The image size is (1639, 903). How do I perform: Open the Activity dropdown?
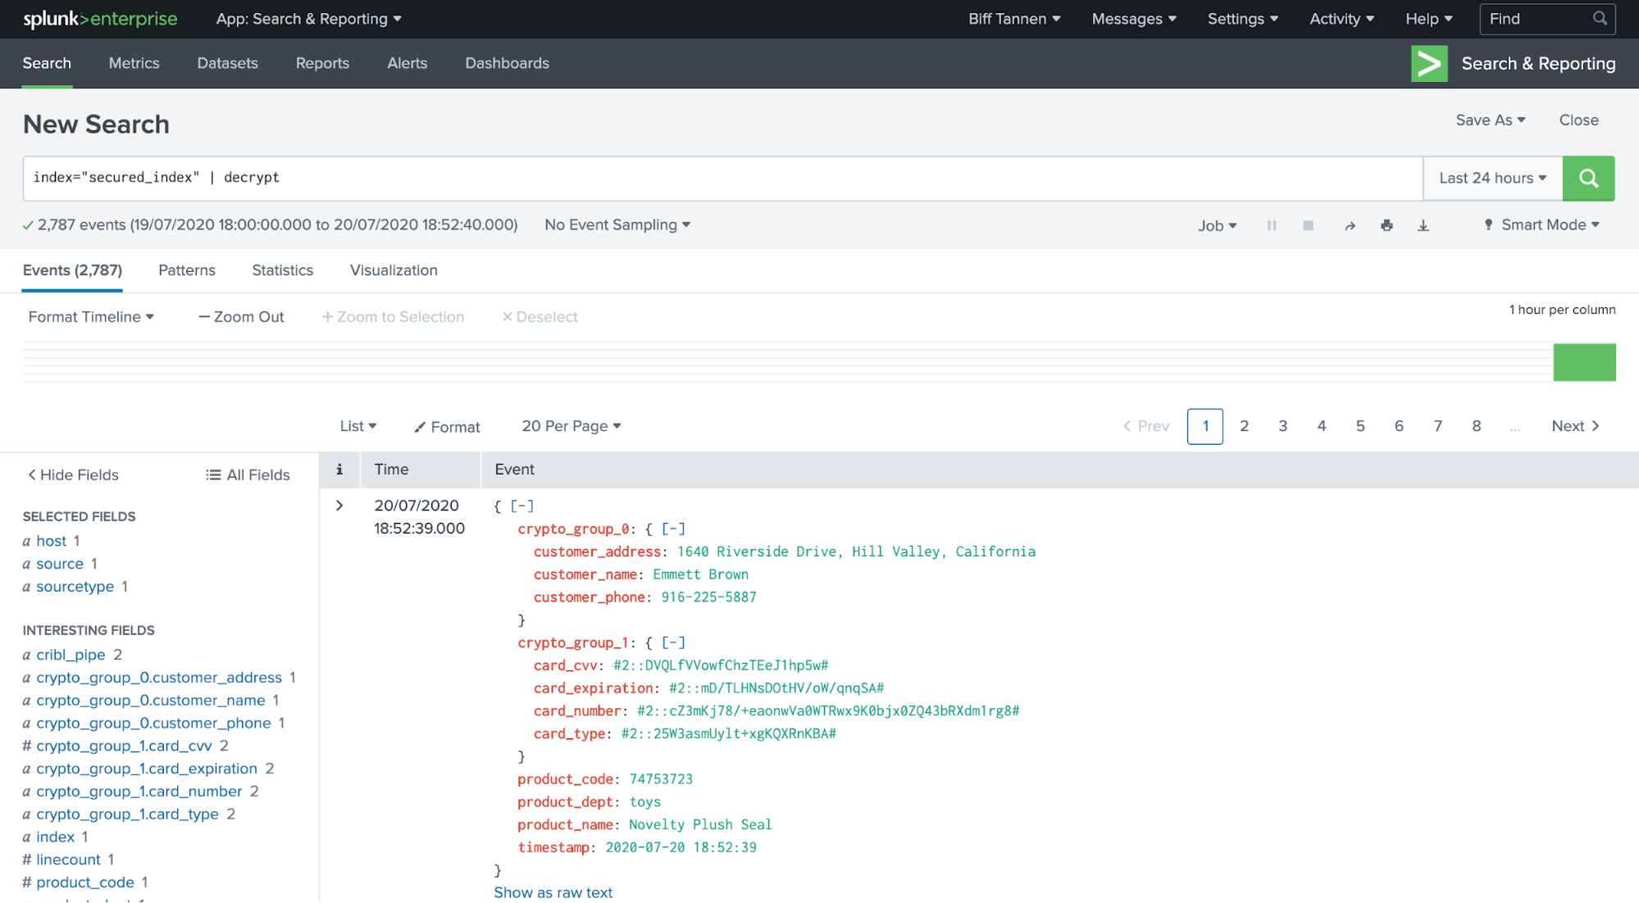(x=1341, y=19)
